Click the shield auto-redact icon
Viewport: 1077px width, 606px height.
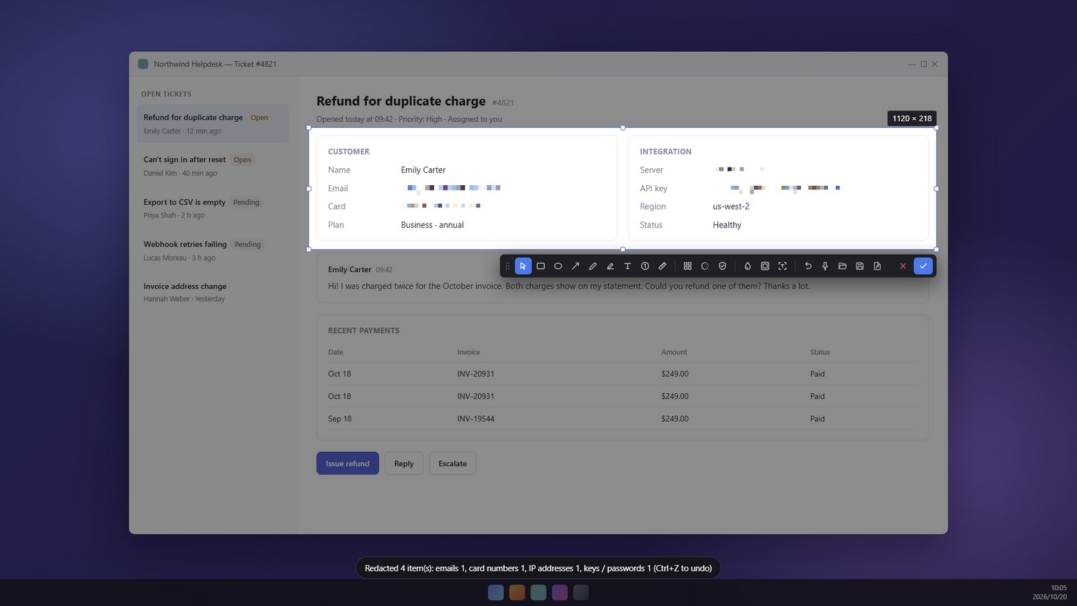pyautogui.click(x=722, y=266)
